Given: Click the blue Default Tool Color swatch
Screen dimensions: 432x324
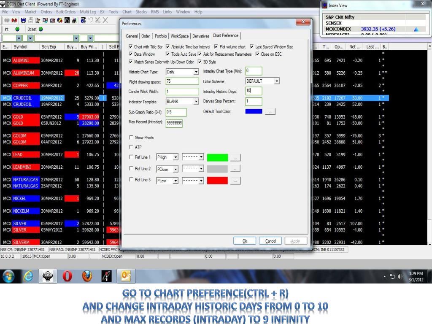Looking at the screenshot, I should (254, 111).
